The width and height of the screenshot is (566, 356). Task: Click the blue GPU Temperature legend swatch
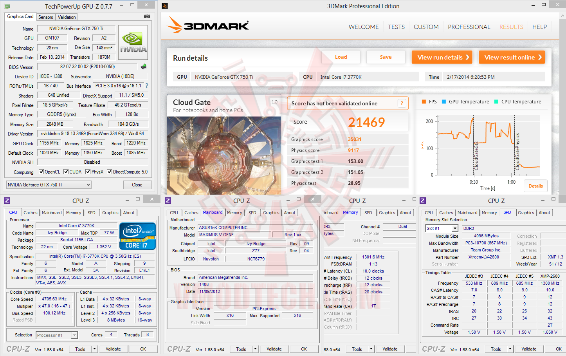pos(444,102)
